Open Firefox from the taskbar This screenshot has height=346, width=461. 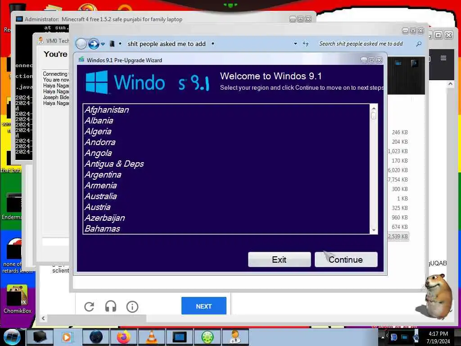tap(124, 337)
